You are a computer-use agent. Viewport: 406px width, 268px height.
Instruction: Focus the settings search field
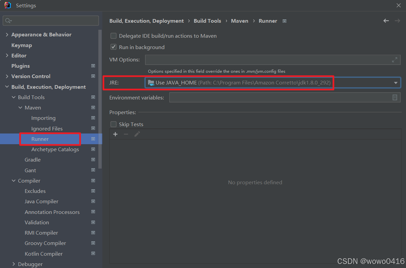tap(51, 21)
